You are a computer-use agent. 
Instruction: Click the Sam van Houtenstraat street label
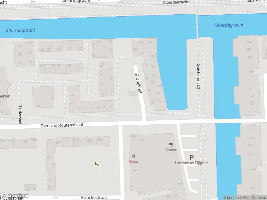62,125
